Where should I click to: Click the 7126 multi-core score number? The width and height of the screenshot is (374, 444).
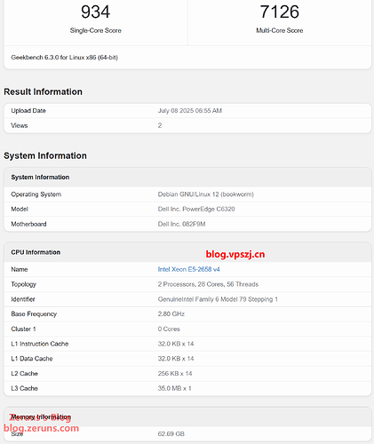tap(280, 12)
